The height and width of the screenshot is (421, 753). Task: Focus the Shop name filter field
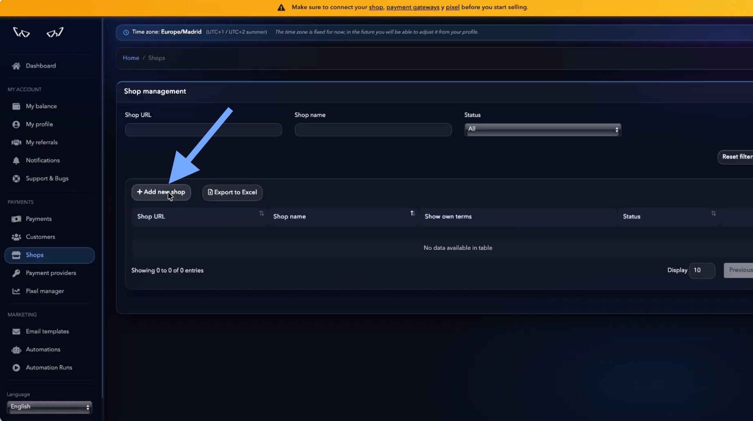pos(373,130)
